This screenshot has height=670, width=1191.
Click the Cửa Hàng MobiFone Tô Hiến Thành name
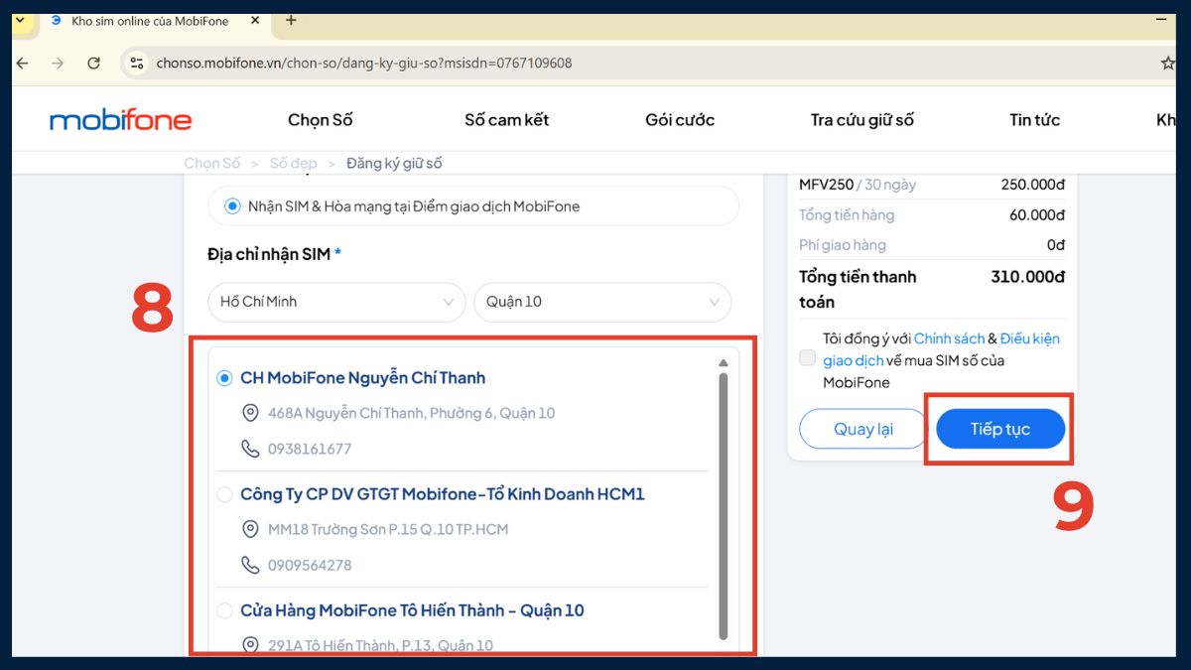point(412,610)
